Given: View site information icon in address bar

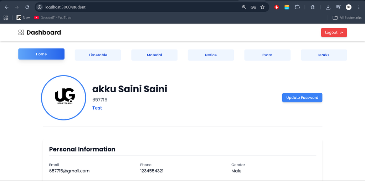Looking at the screenshot, I should click(40, 7).
